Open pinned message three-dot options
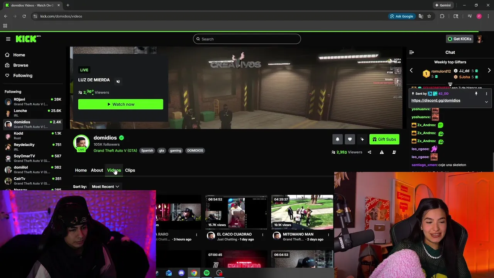 [486, 93]
